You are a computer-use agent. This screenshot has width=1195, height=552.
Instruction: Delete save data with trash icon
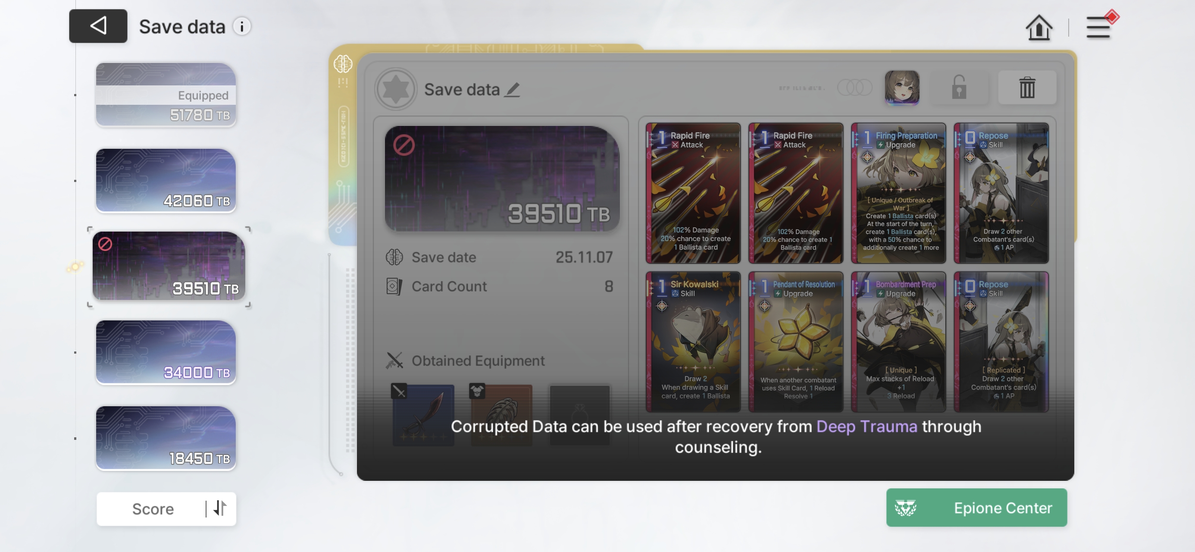coord(1026,87)
